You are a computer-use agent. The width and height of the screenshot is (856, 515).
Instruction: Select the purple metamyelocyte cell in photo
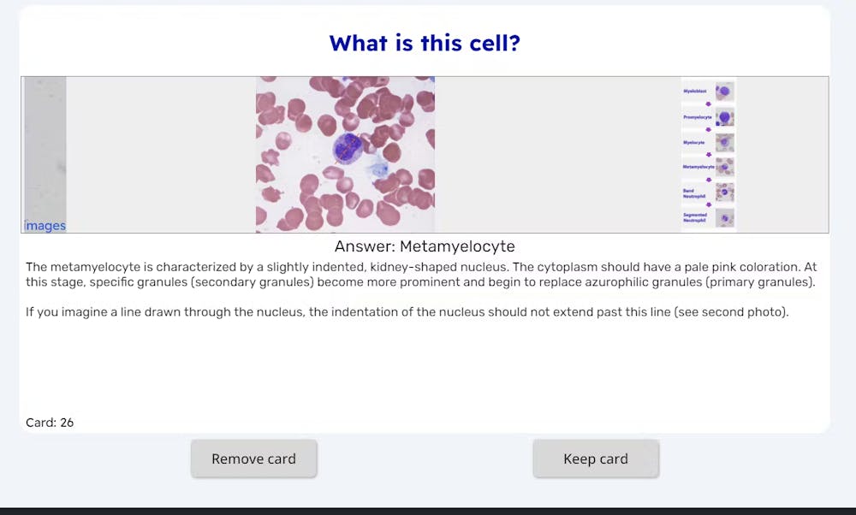click(x=350, y=147)
